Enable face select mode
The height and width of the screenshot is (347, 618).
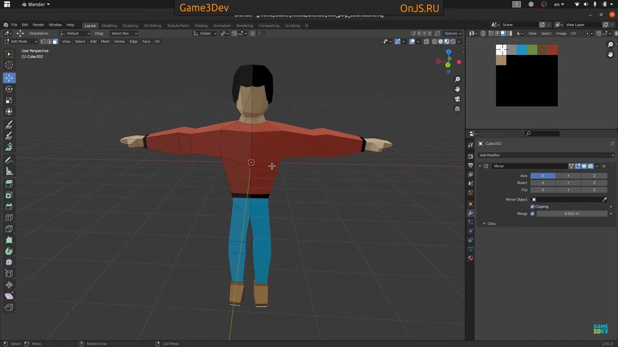click(55, 42)
